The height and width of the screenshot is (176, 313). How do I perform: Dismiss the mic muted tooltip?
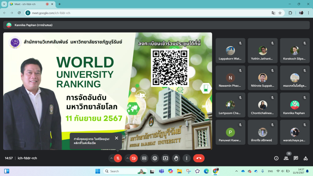[x=117, y=138]
